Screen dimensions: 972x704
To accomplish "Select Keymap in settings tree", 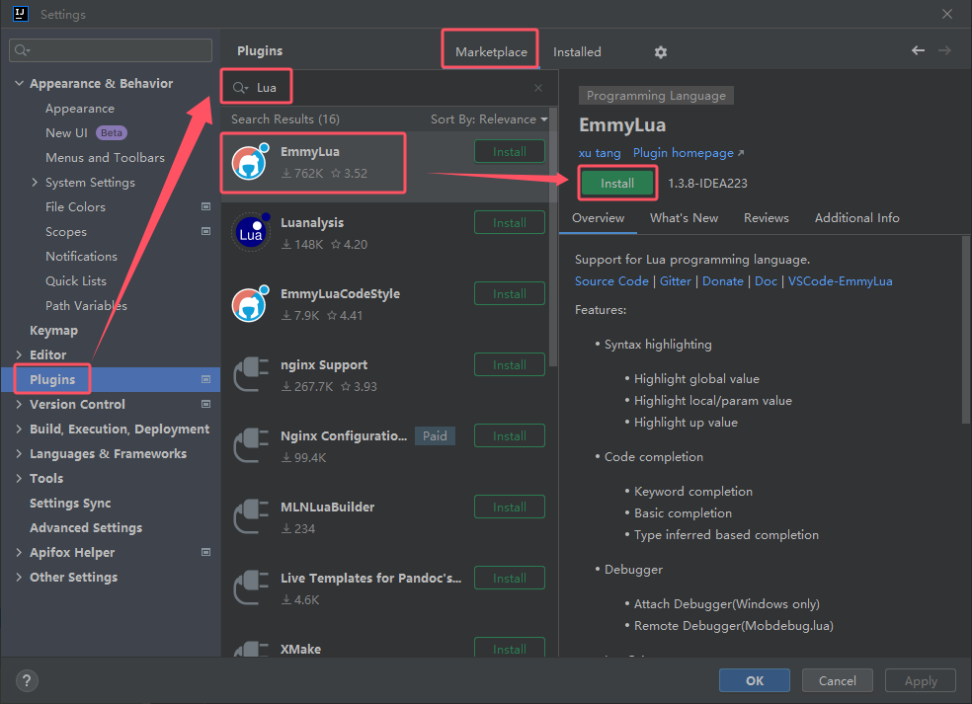I will [54, 331].
